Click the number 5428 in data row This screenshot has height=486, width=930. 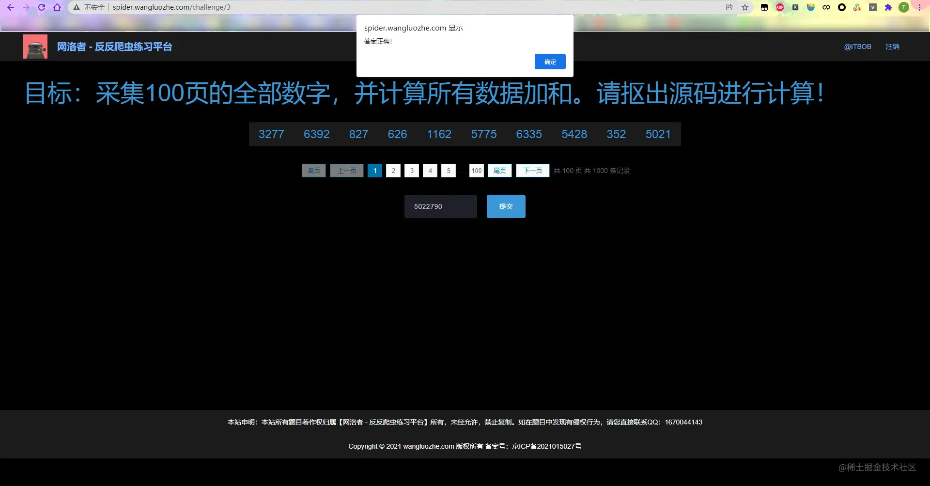coord(574,134)
